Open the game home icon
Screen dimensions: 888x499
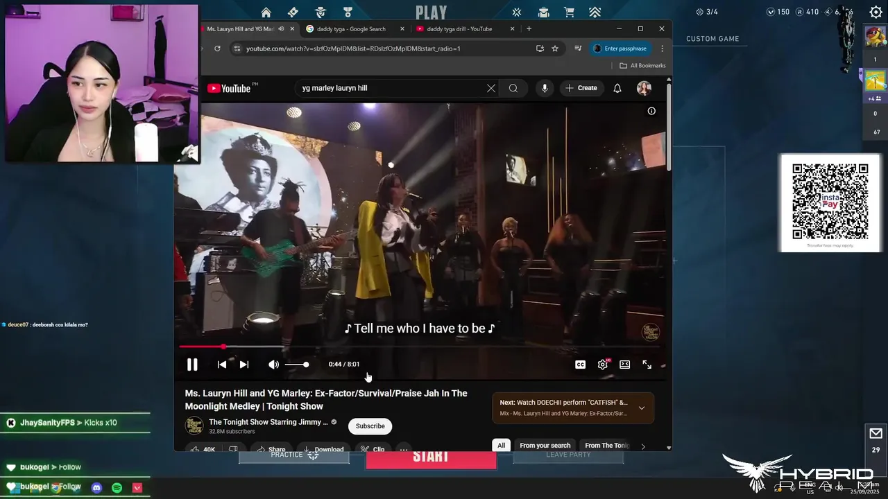(x=266, y=12)
